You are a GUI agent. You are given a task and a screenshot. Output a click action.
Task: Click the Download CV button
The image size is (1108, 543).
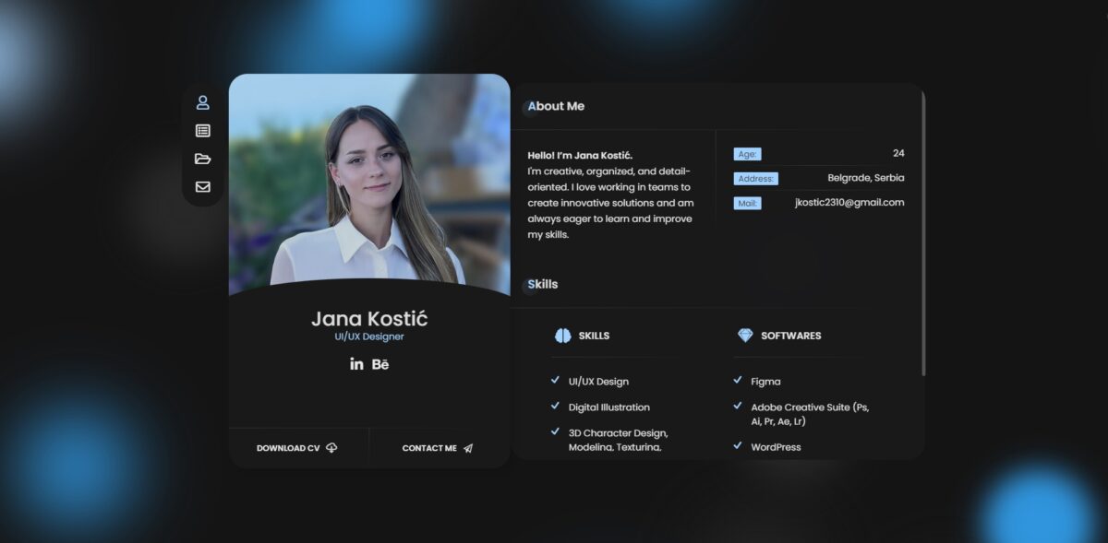[x=297, y=448]
